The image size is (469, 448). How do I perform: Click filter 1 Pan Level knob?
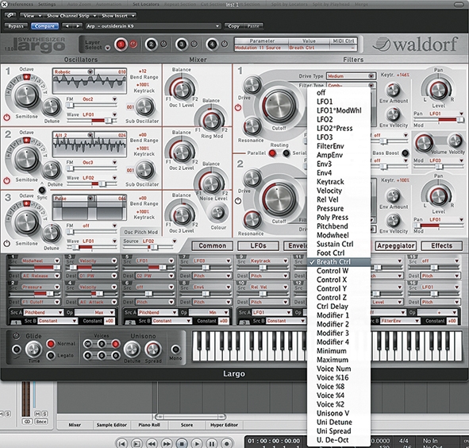438,90
